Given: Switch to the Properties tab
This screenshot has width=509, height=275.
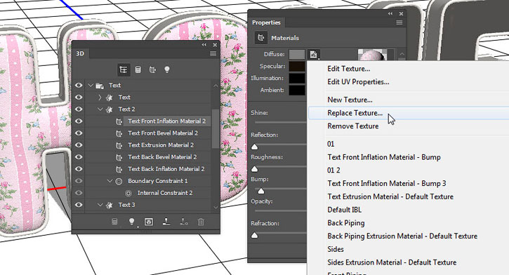Looking at the screenshot, I should click(x=266, y=22).
